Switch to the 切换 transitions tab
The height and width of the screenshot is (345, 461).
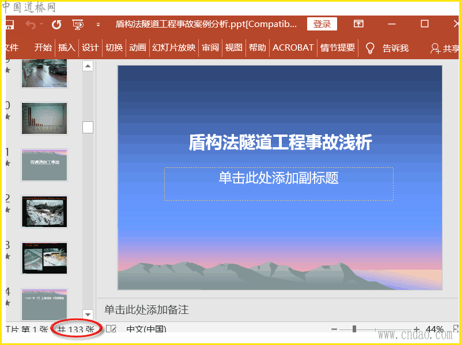(114, 47)
